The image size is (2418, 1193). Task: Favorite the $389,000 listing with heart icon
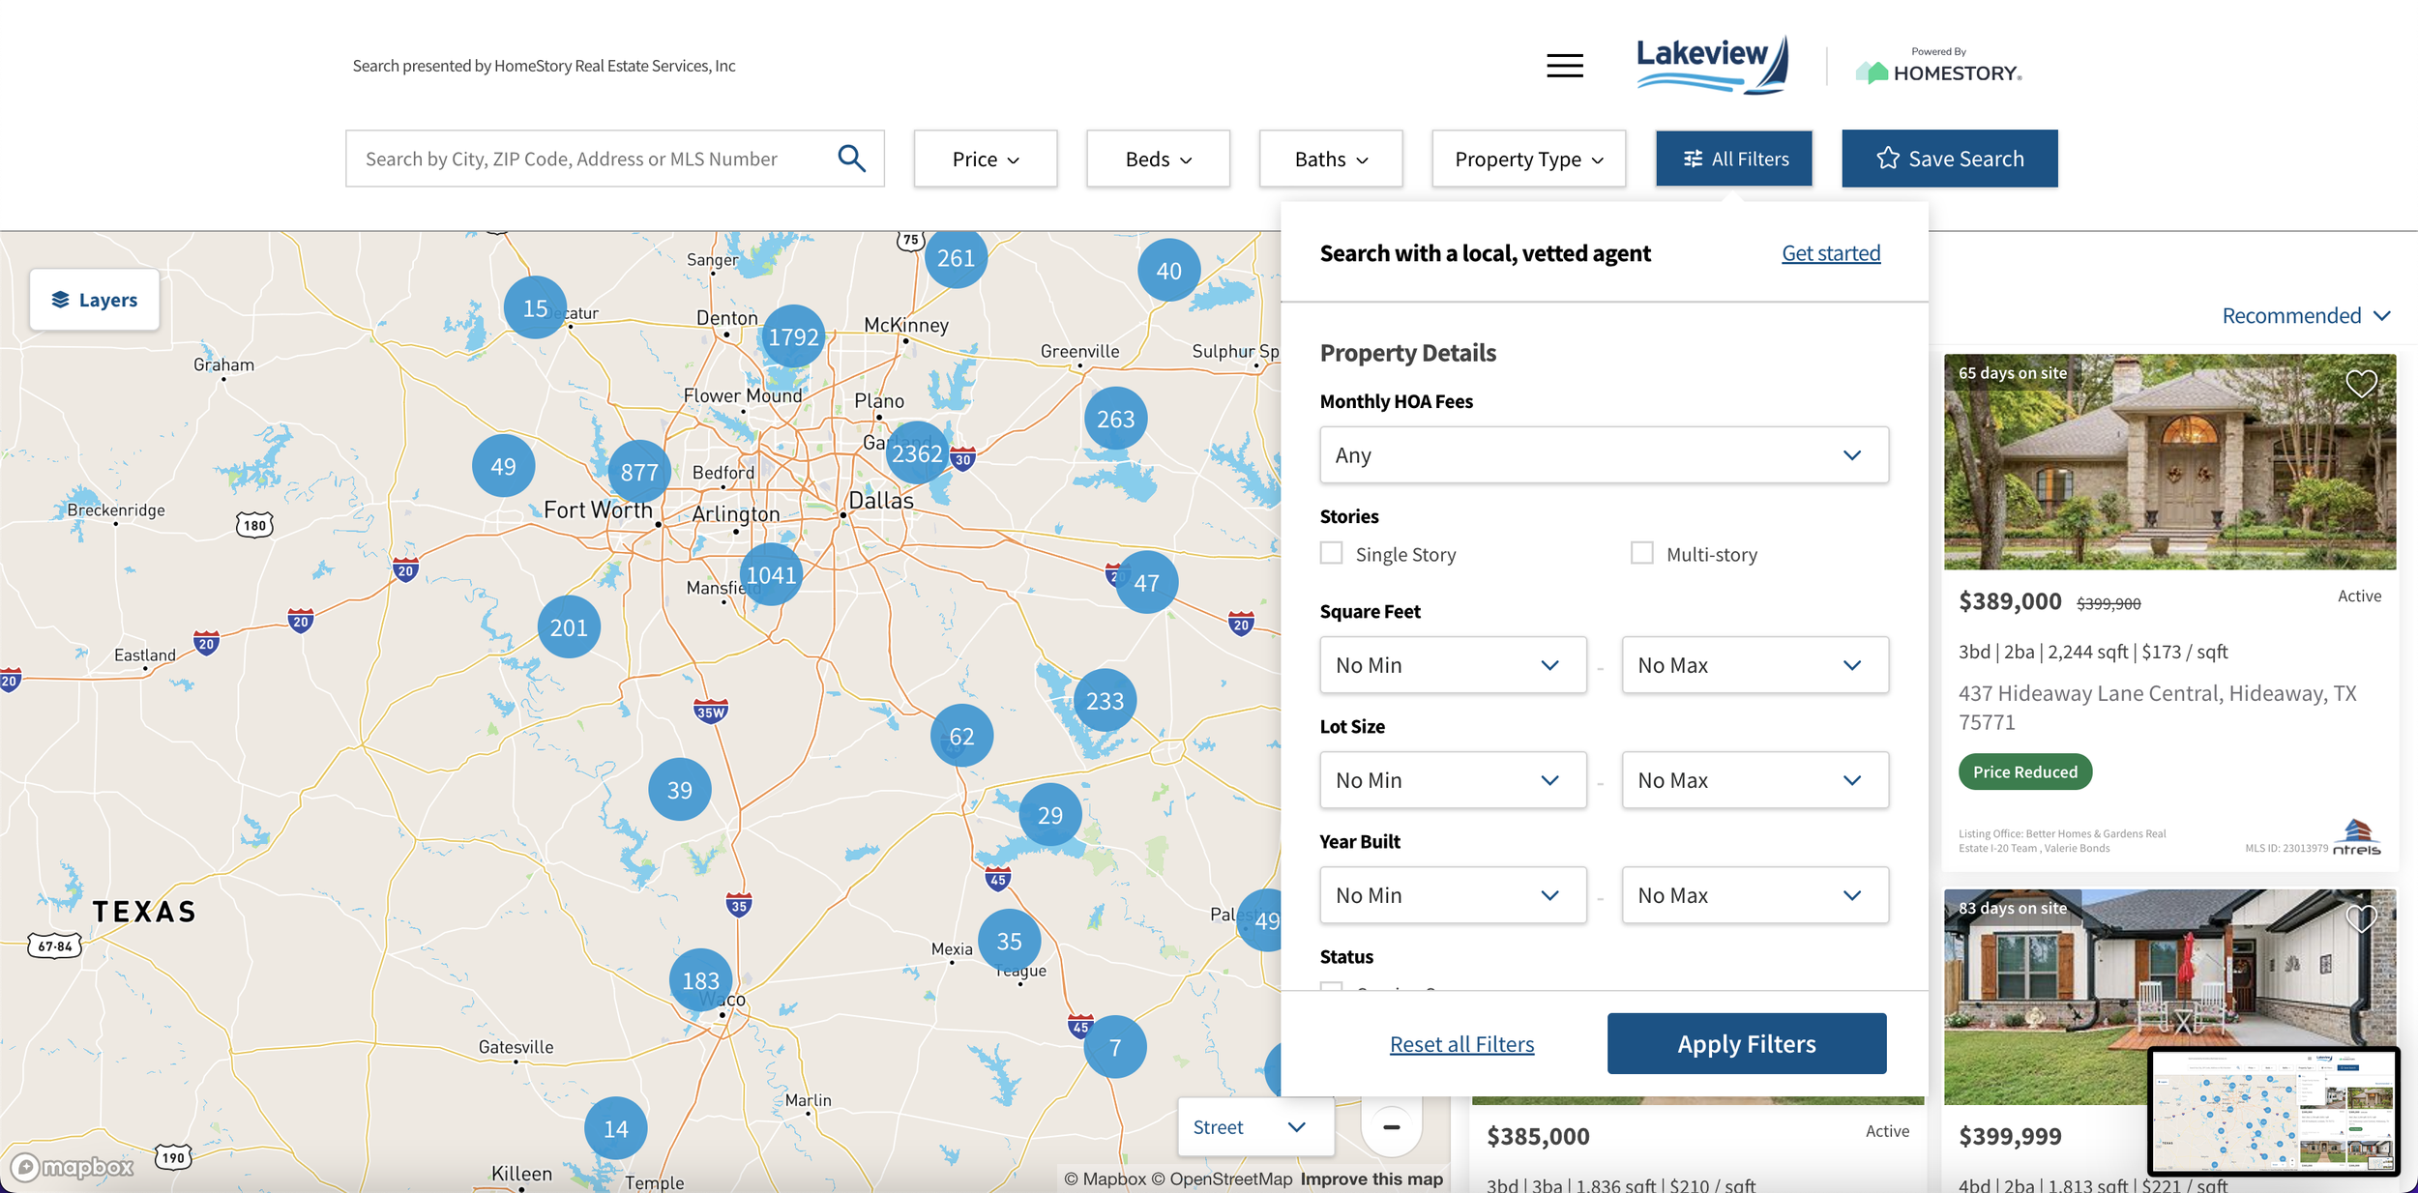(2361, 385)
